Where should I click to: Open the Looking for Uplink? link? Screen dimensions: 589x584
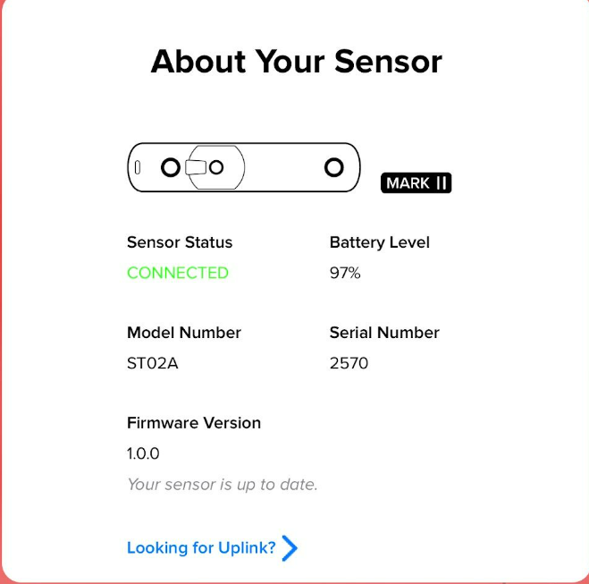click(x=201, y=548)
